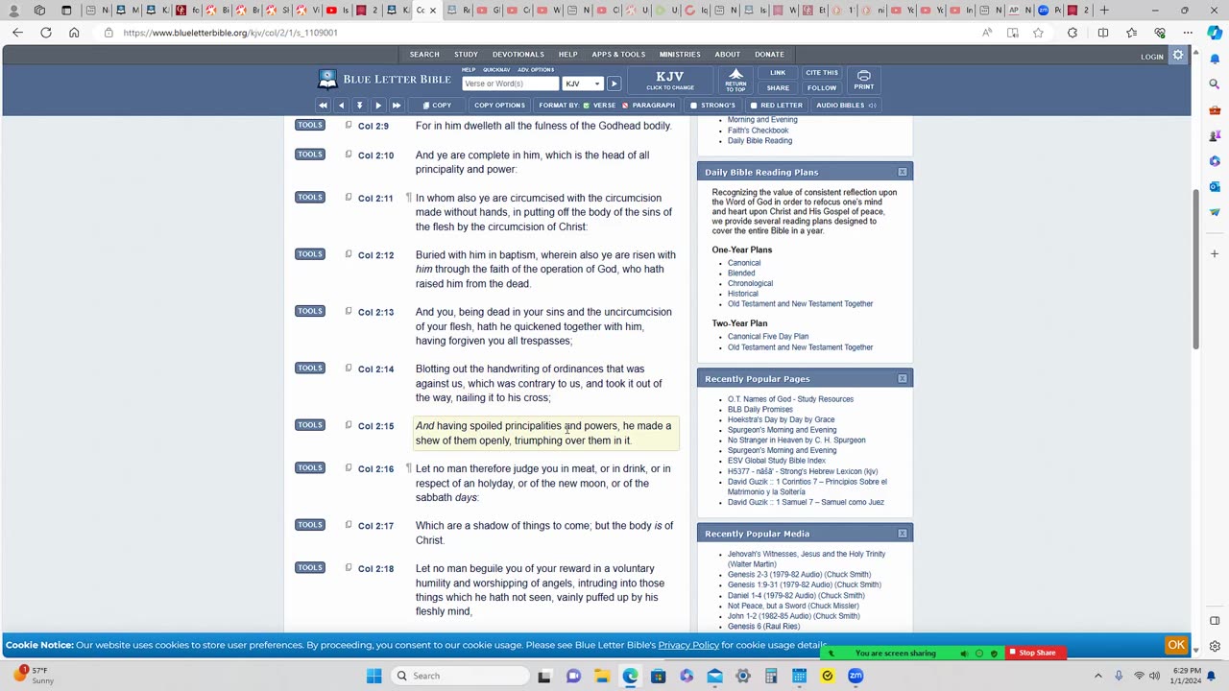The width and height of the screenshot is (1229, 691).
Task: Go to the last verse with the double-right arrow
Action: click(x=397, y=106)
